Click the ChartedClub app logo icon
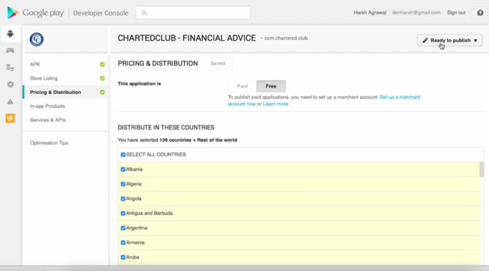The width and height of the screenshot is (489, 271). point(36,39)
